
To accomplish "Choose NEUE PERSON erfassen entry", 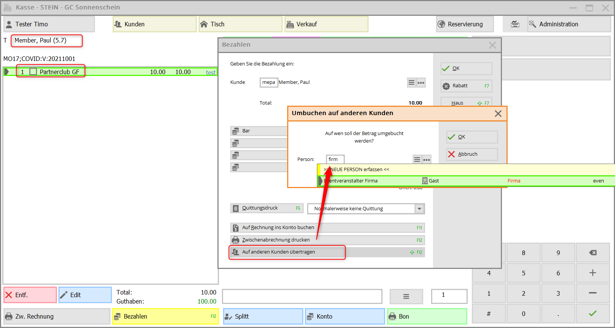I will 358,170.
